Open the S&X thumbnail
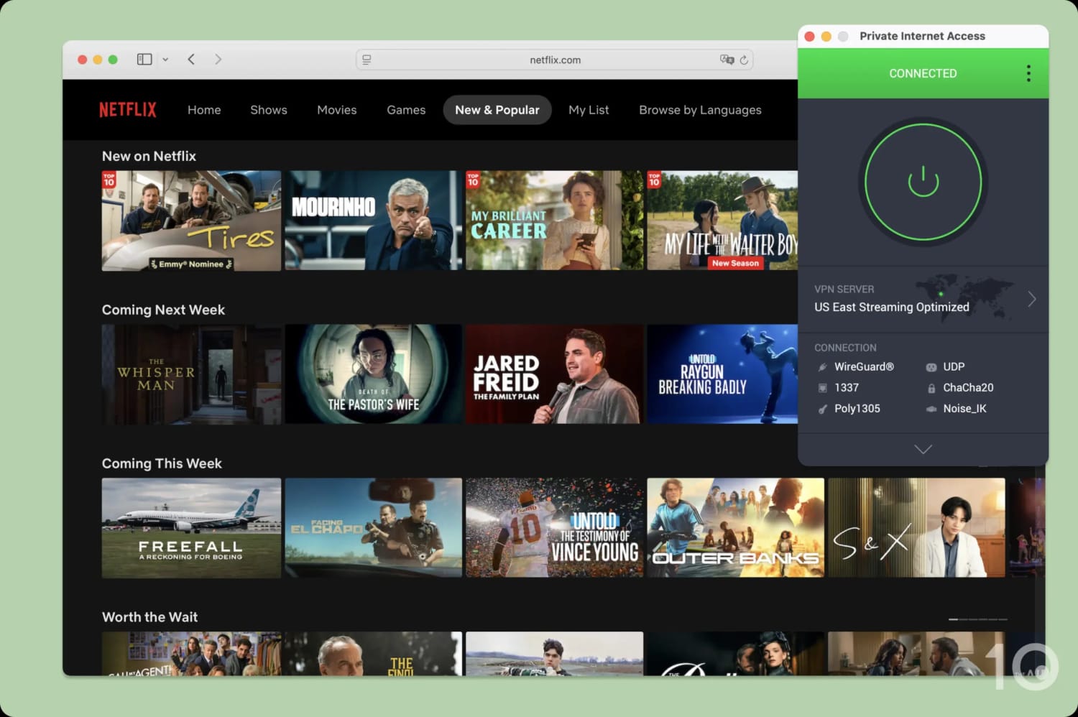The image size is (1078, 717). [x=916, y=528]
